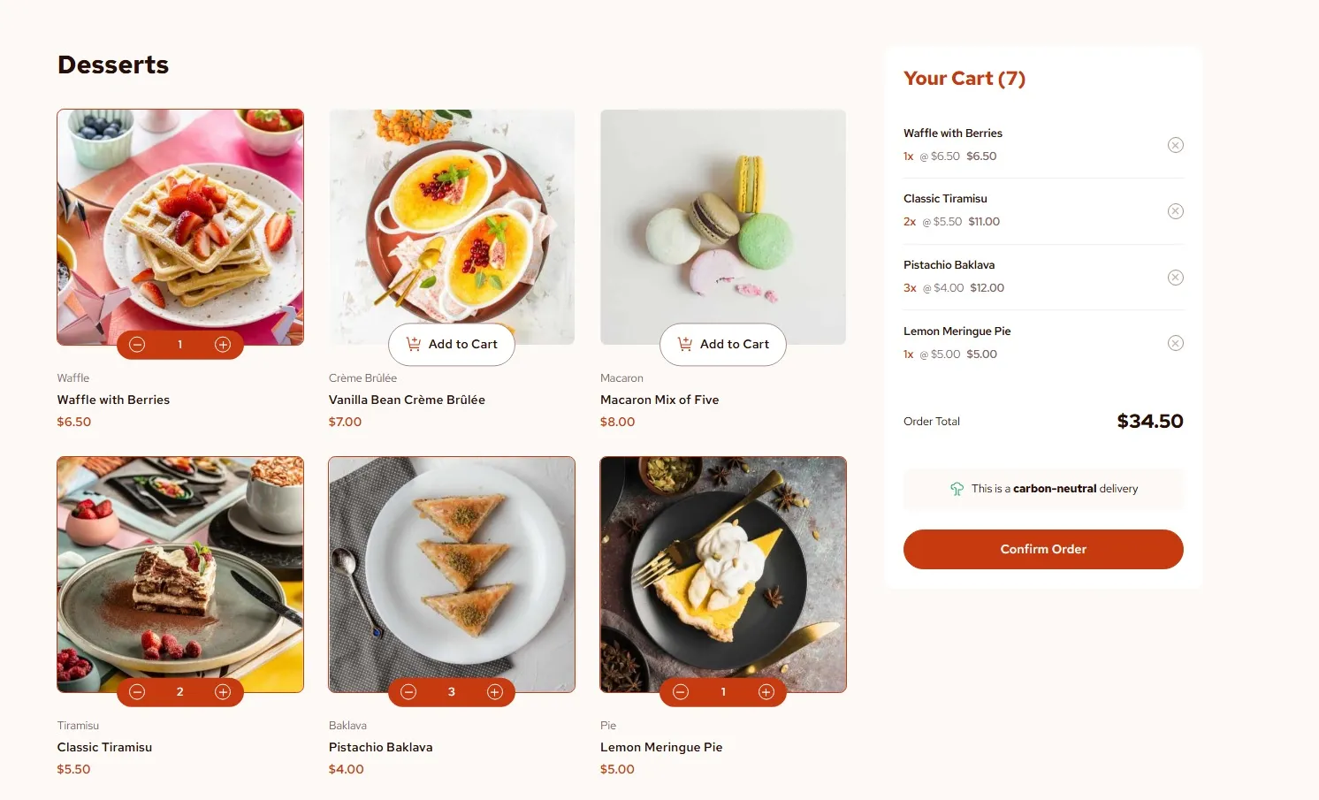Remove Lemon Meringue Pie from cart

[x=1175, y=343]
